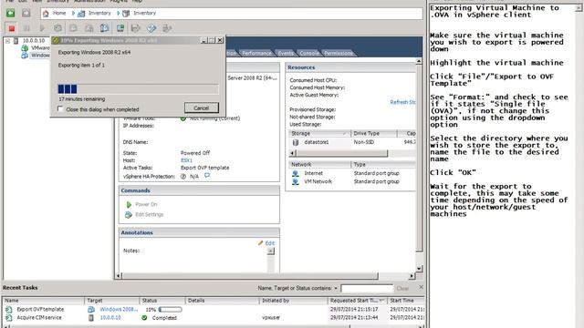
Task: Click the Windows 2008 target link
Action: pyautogui.click(x=119, y=310)
